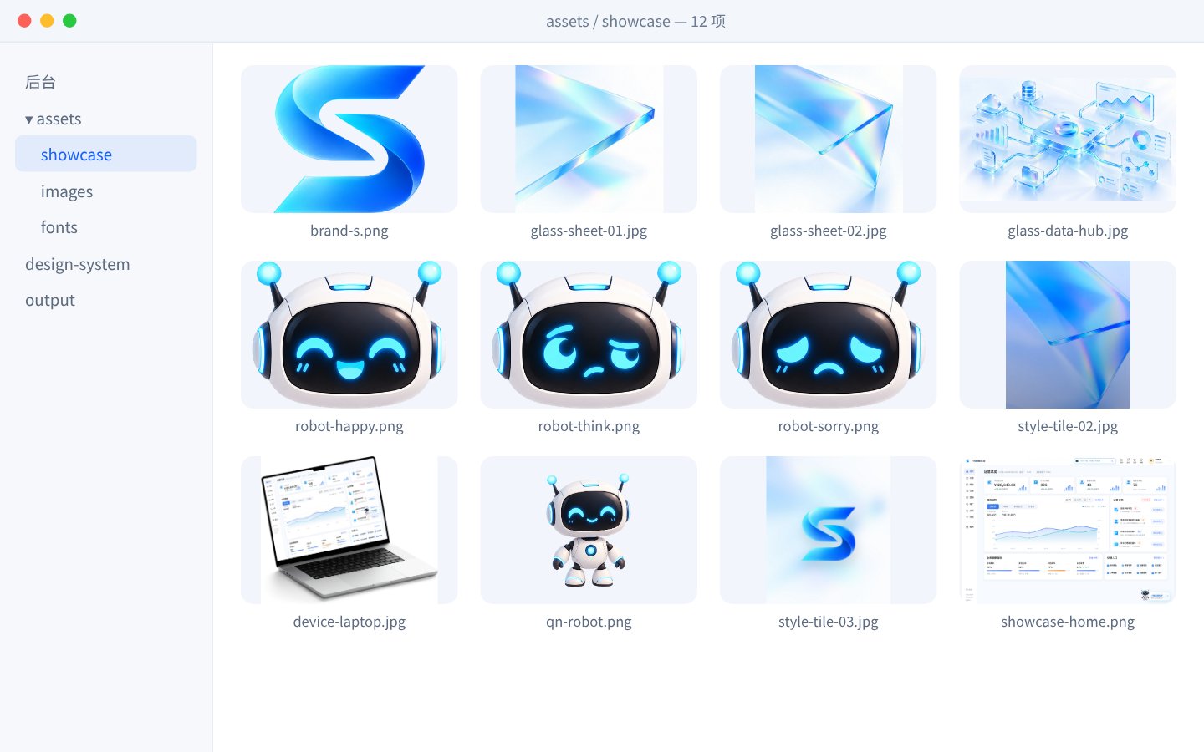The height and width of the screenshot is (752, 1204).
Task: Click the style-tile-02.jpg file name
Action: click(1068, 426)
